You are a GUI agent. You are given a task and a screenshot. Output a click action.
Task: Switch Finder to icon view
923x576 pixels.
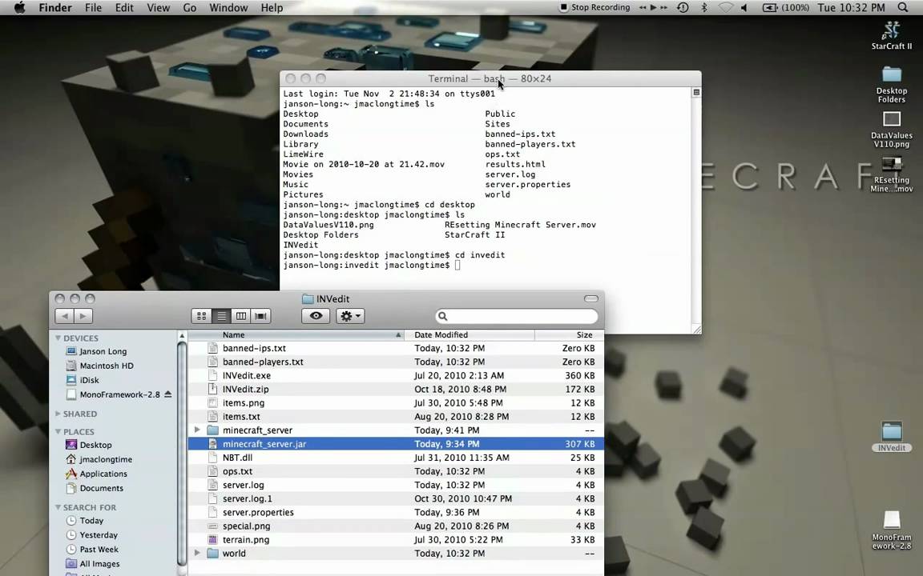point(201,316)
